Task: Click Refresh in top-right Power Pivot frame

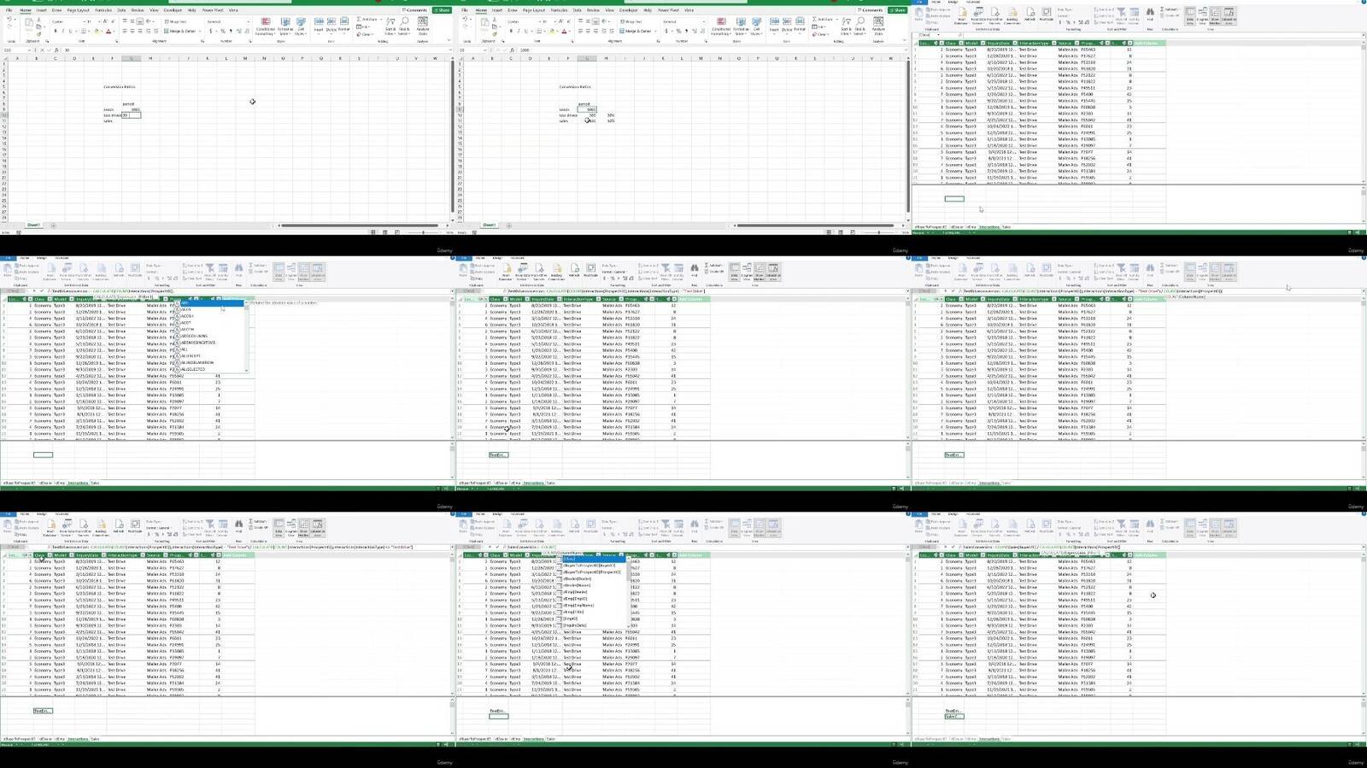Action: click(x=1030, y=15)
